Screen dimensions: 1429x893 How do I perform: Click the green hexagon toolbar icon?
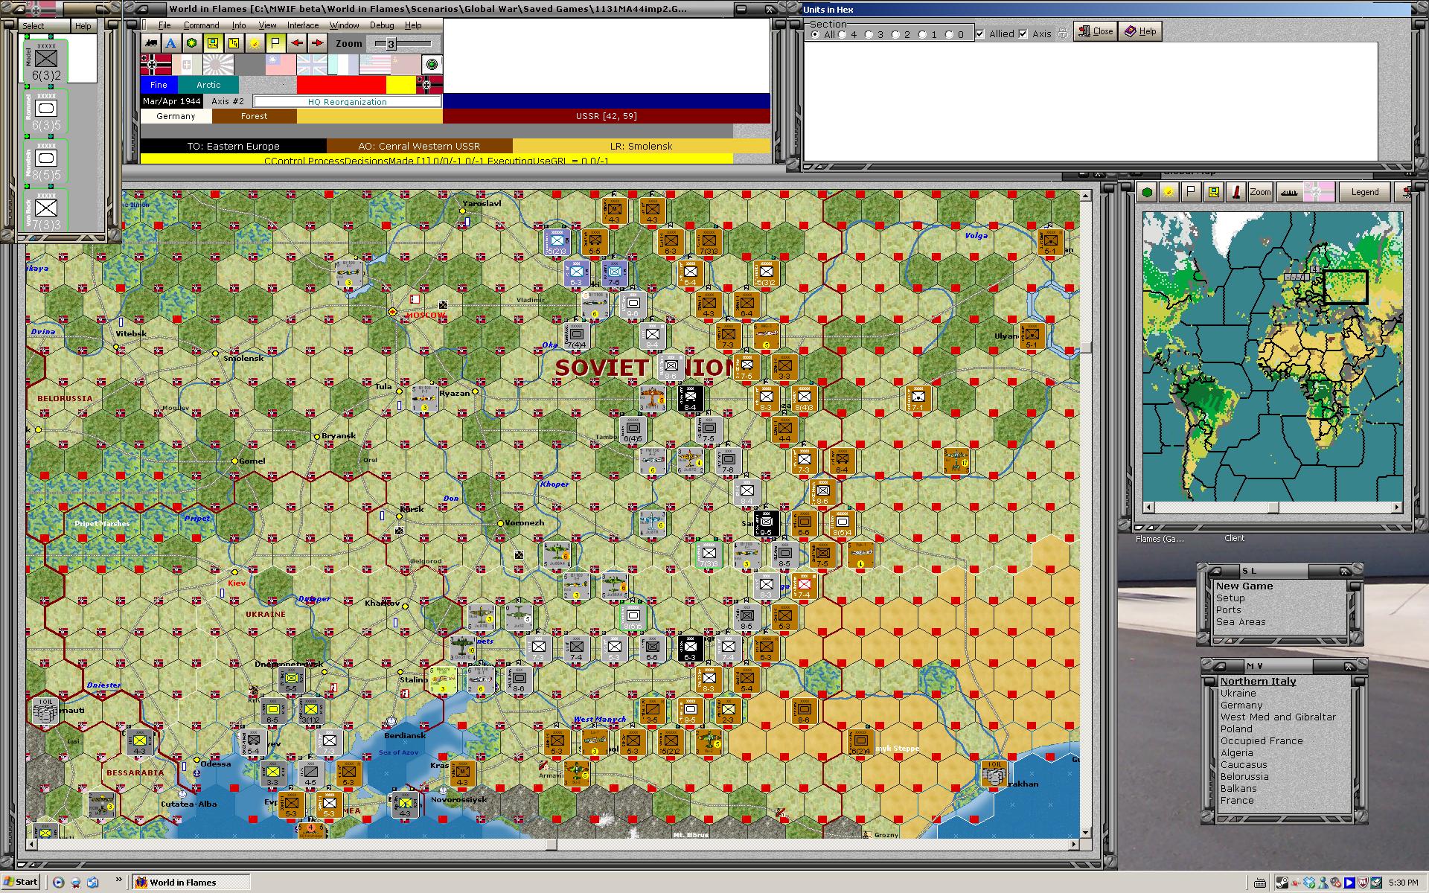pos(192,43)
